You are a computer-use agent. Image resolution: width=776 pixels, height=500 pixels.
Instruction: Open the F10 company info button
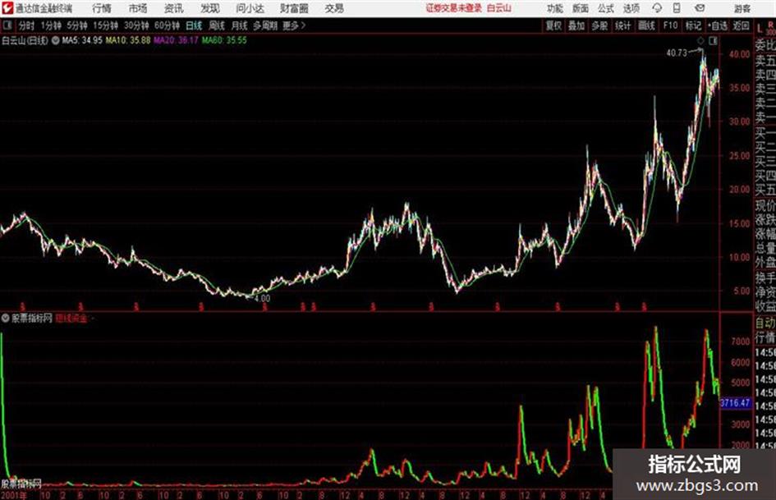[671, 25]
